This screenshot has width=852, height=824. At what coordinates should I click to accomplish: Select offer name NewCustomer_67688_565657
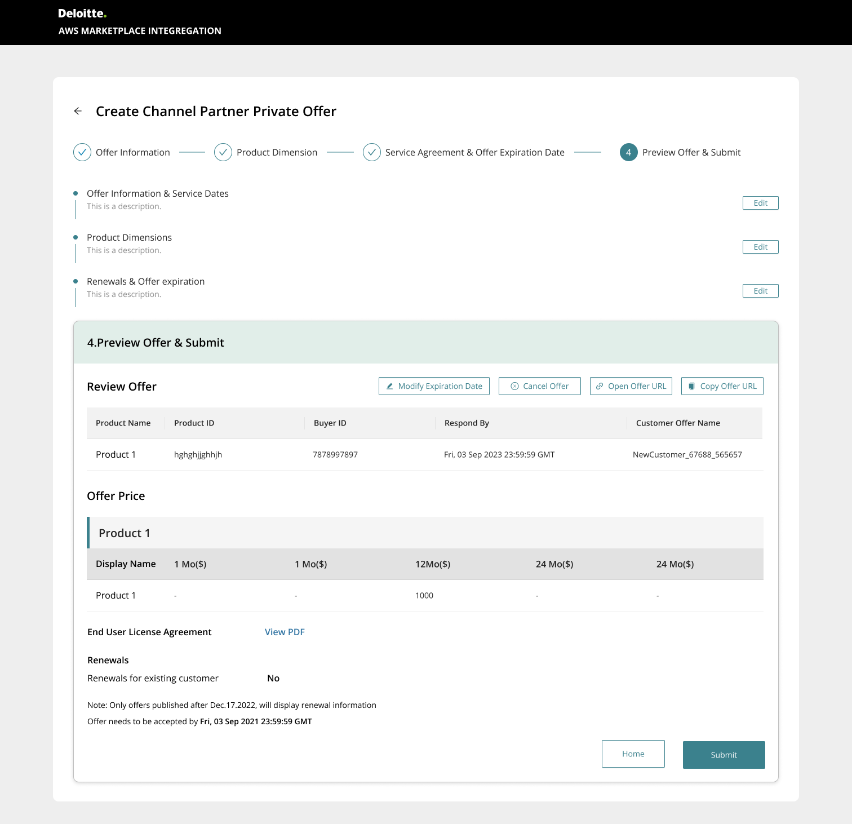(687, 455)
